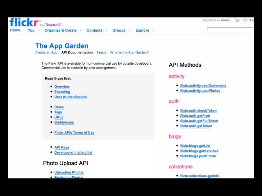Expand the Groups menu arrow
262x196 pixels.
coord(130,31)
